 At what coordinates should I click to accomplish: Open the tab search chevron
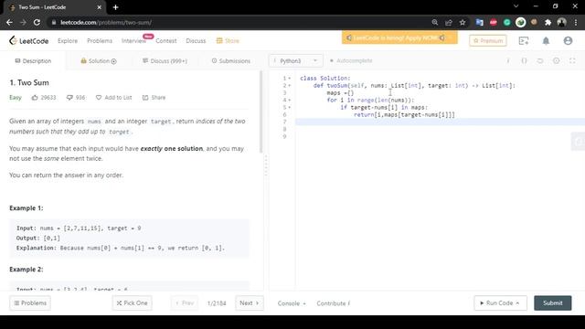pos(516,6)
